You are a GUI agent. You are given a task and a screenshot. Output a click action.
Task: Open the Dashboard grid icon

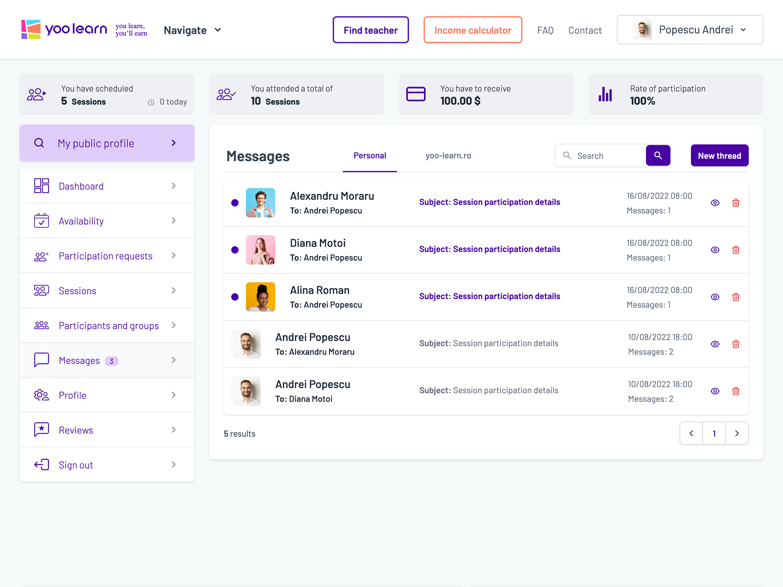(41, 186)
